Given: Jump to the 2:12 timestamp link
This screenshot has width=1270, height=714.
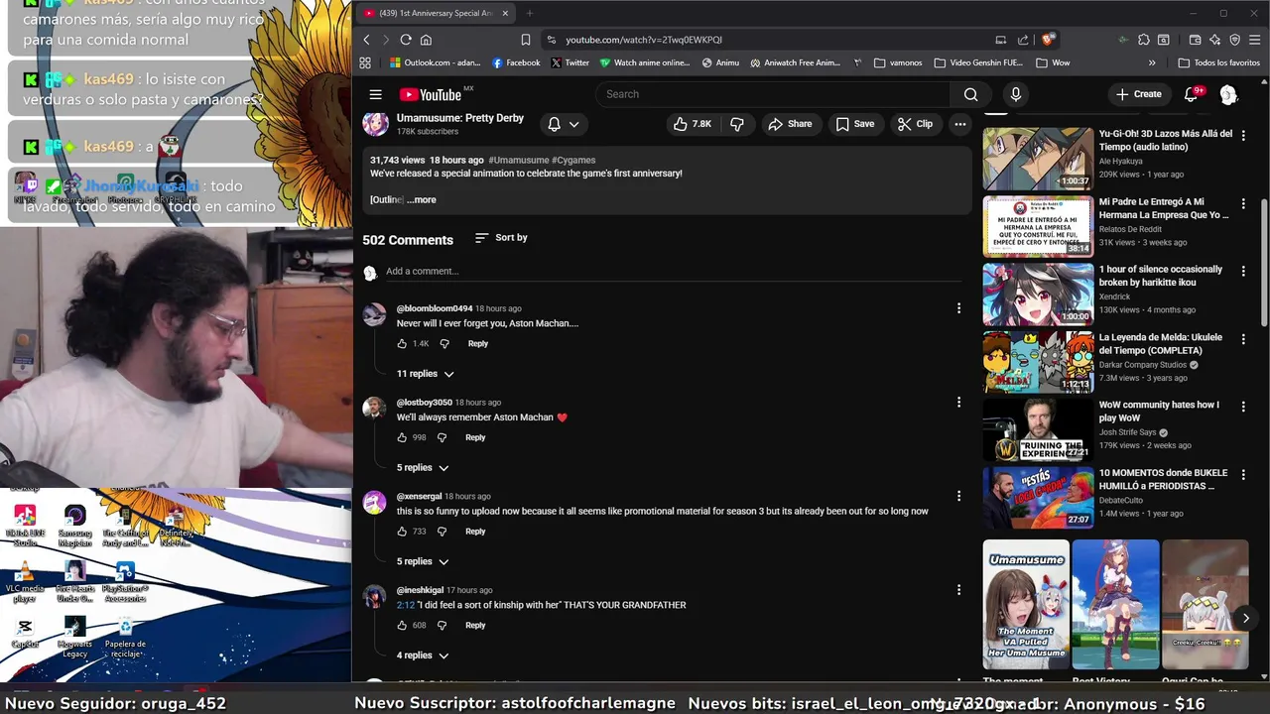Looking at the screenshot, I should pyautogui.click(x=405, y=605).
